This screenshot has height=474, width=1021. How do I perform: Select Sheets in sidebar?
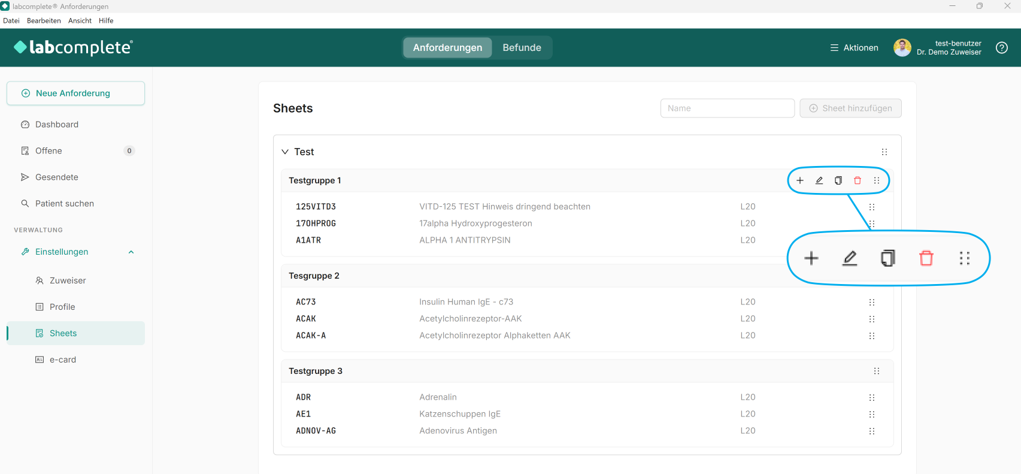click(75, 333)
